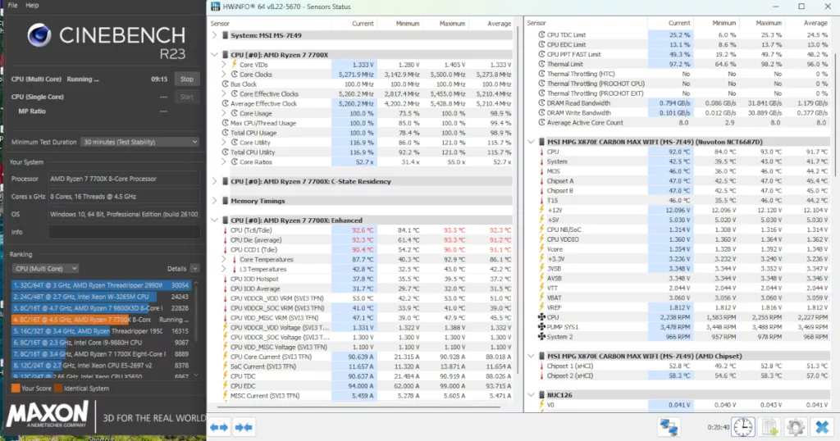Select the Intel Xeon W-3265M ranking entry
Screen dimensions: 840x441
[x=101, y=297]
